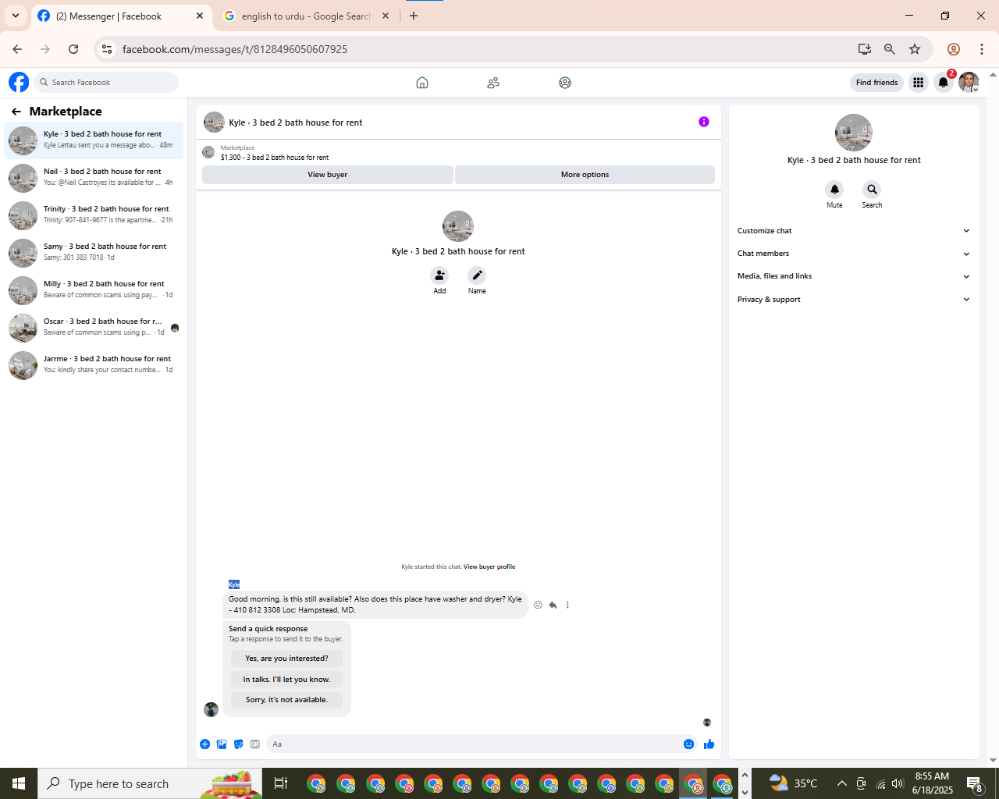Expand the Chat members section
The image size is (999, 799).
coord(853,254)
